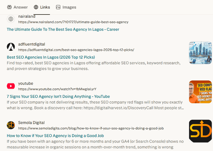Image resolution: width=213 pixels, height=151 pixels.
Task: Click the YouTube play logo icon
Action: tap(11, 86)
